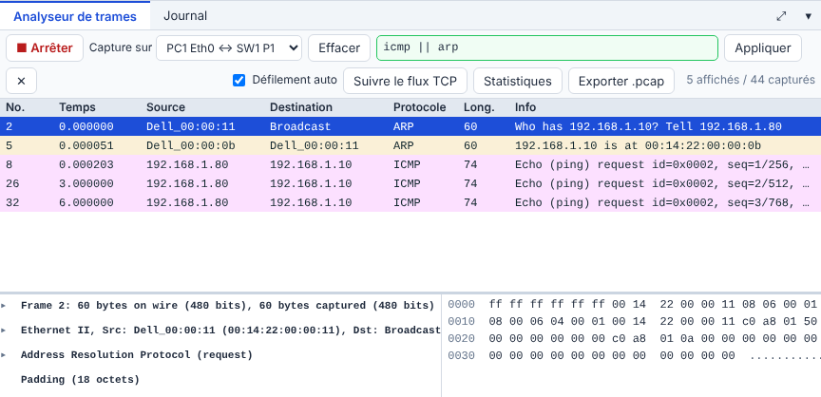Viewport: 821px width, 397px height.
Task: Click hex offset 0030 line
Action: (x=461, y=355)
